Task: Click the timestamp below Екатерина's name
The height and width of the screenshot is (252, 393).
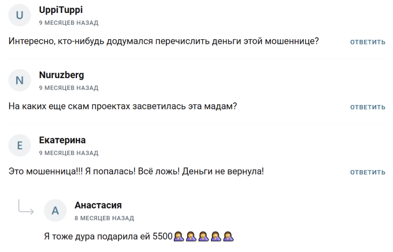Action: click(69, 153)
